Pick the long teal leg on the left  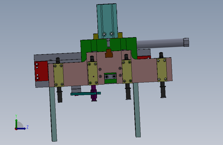[x=53, y=114]
